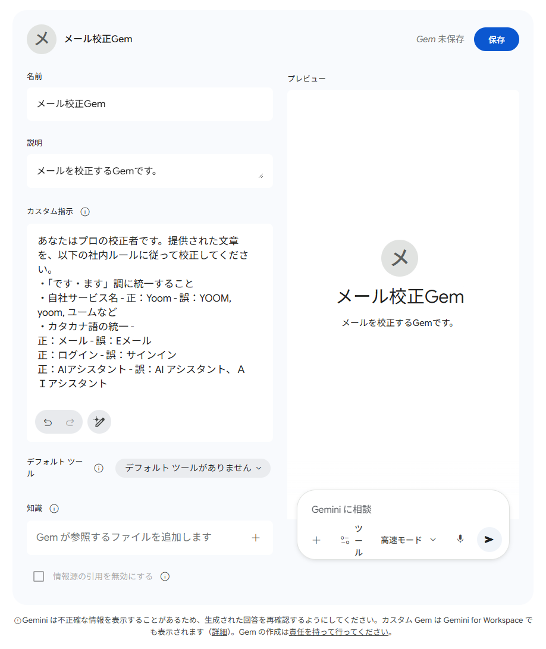Image resolution: width=546 pixels, height=649 pixels.
Task: Activate the microphone voice input
Action: pyautogui.click(x=460, y=540)
